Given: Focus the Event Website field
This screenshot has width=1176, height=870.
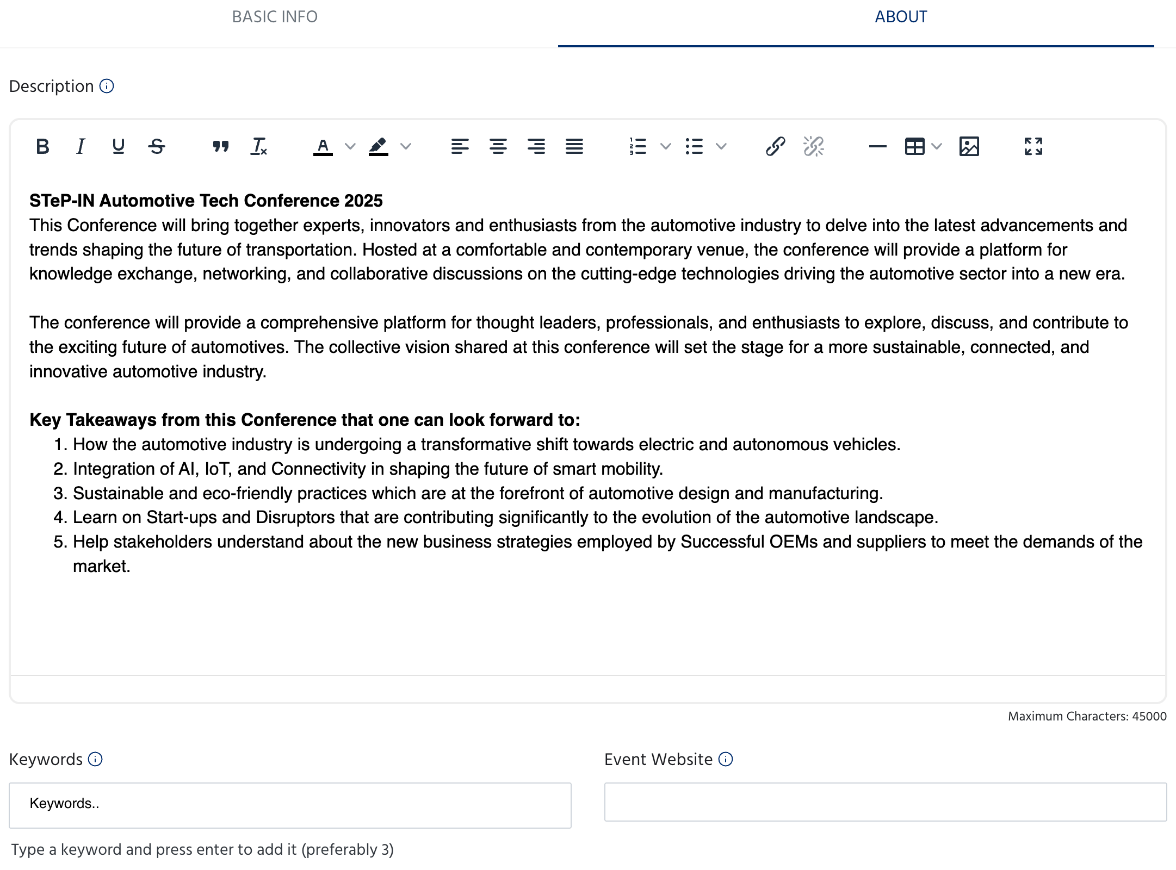Looking at the screenshot, I should point(886,802).
